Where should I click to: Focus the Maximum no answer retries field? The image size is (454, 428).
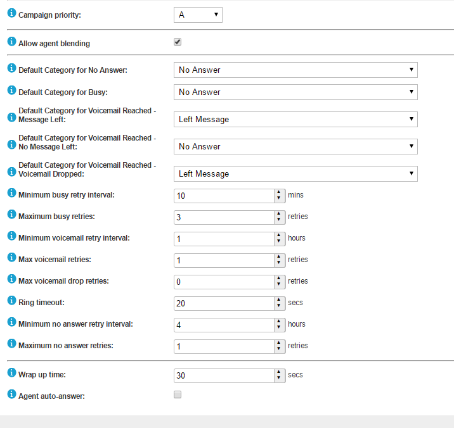coord(224,346)
